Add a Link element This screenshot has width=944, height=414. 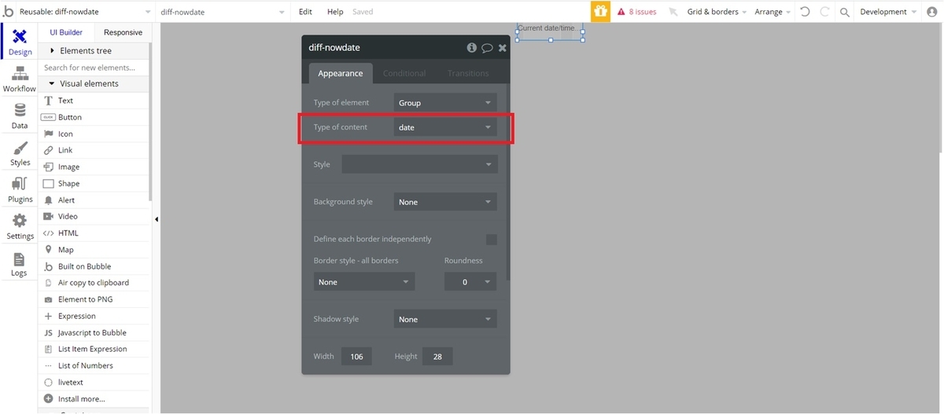(94, 150)
